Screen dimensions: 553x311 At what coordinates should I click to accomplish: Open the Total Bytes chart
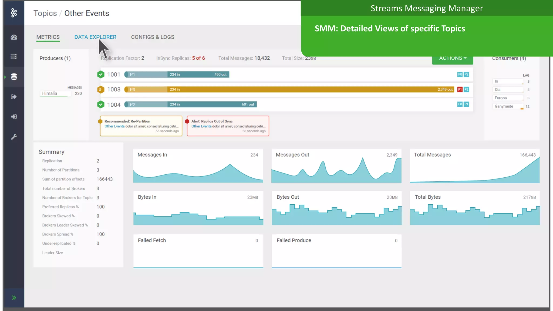[x=475, y=208]
